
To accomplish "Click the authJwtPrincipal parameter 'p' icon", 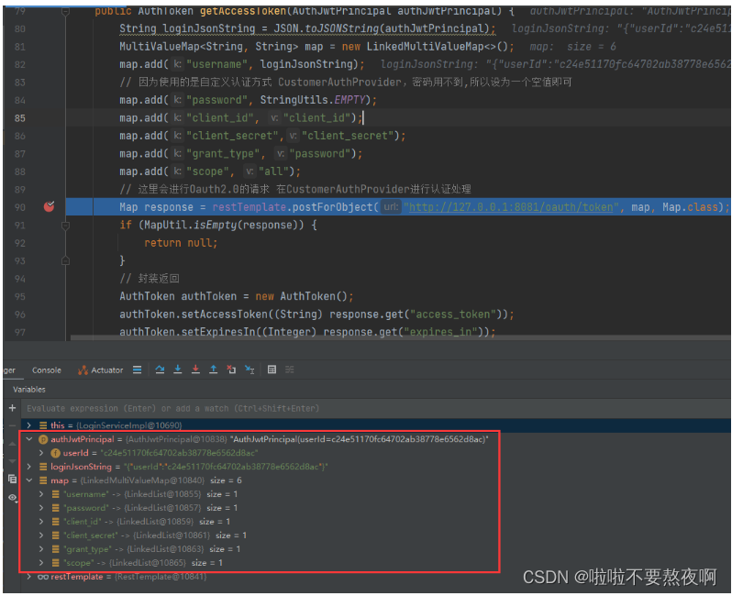I will coord(43,439).
